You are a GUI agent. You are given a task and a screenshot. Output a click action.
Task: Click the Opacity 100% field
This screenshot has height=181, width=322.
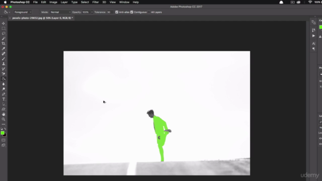86,12
